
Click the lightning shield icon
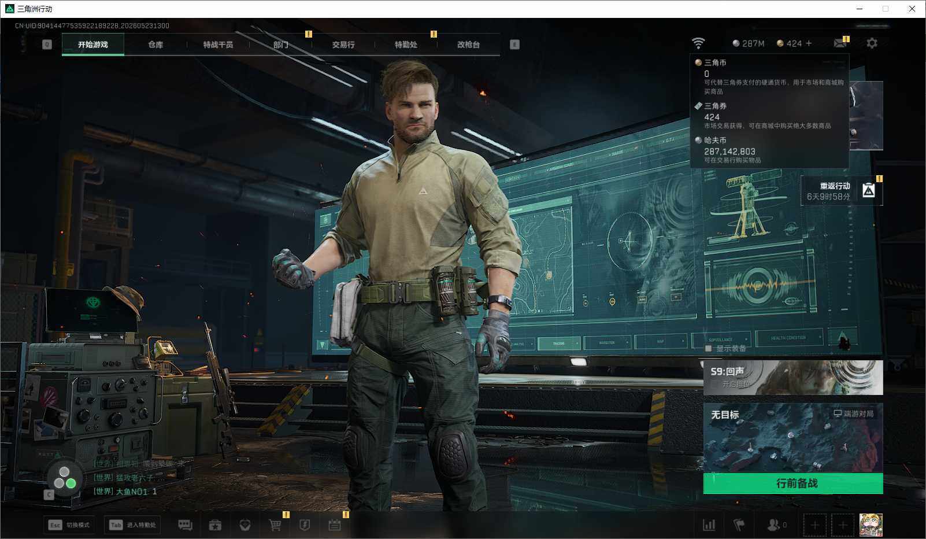click(305, 525)
